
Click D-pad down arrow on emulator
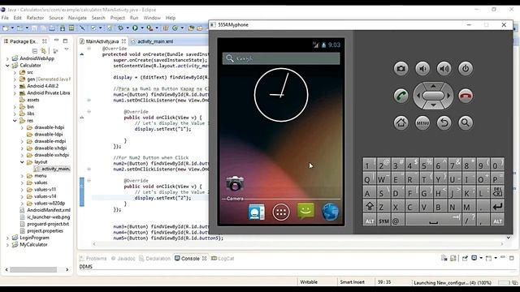pos(433,105)
